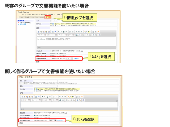Select ビジネス category radio in SonicGarden edit form
This screenshot has width=170, height=127.
tap(51, 24)
